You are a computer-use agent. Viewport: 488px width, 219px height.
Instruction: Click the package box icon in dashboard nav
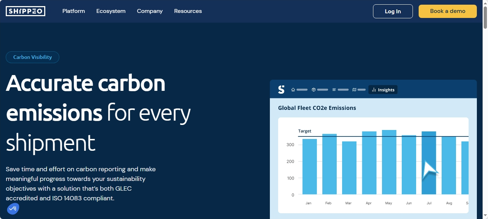(314, 90)
